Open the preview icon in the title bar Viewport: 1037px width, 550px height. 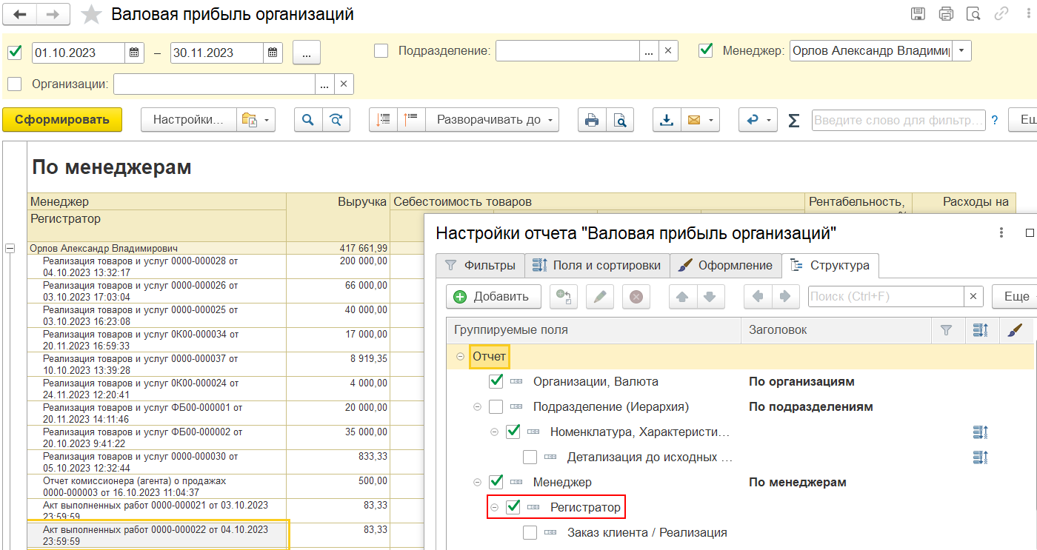tap(974, 13)
